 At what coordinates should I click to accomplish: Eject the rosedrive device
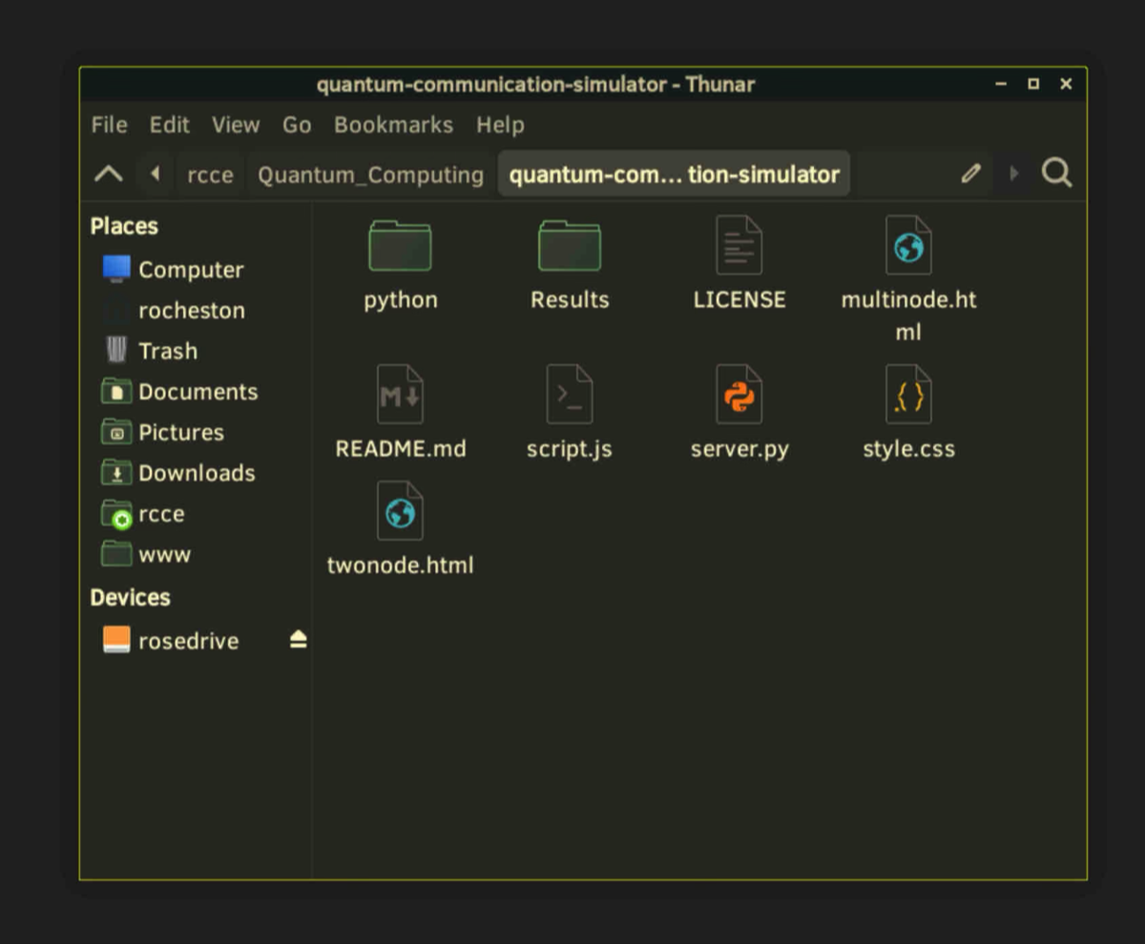pyautogui.click(x=299, y=641)
